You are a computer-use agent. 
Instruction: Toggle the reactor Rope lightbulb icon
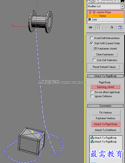(x=90, y=12)
